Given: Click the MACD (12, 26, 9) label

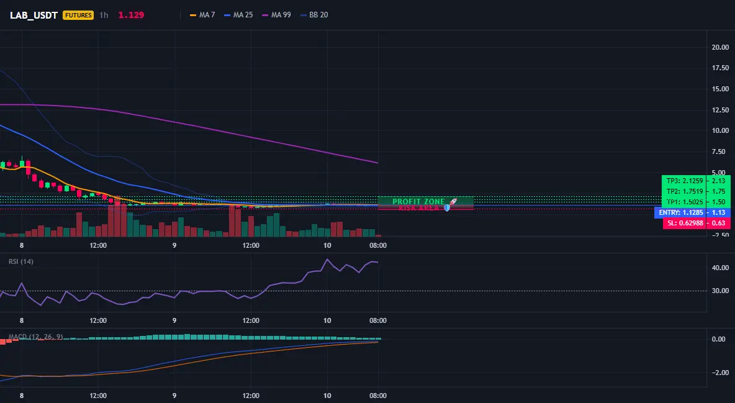Looking at the screenshot, I should pyautogui.click(x=35, y=337).
